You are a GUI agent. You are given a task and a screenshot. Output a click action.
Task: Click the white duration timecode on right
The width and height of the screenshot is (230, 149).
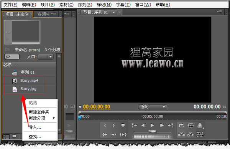click(207, 107)
